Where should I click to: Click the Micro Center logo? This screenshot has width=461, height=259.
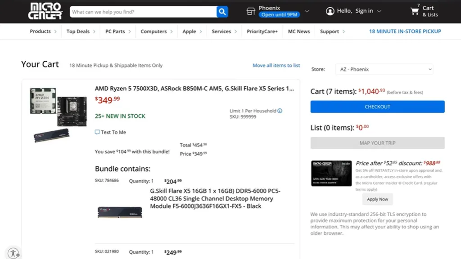coord(45,11)
